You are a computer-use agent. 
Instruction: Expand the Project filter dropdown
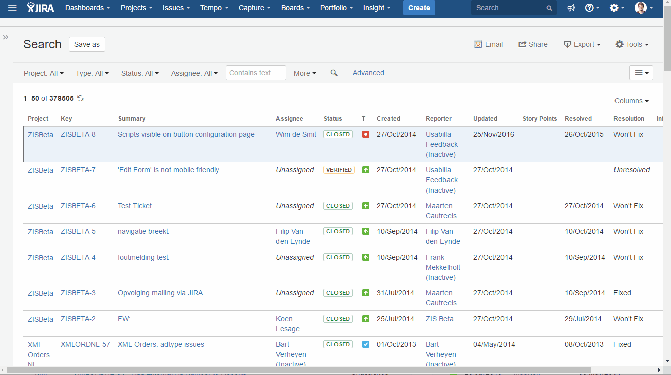pyautogui.click(x=43, y=73)
